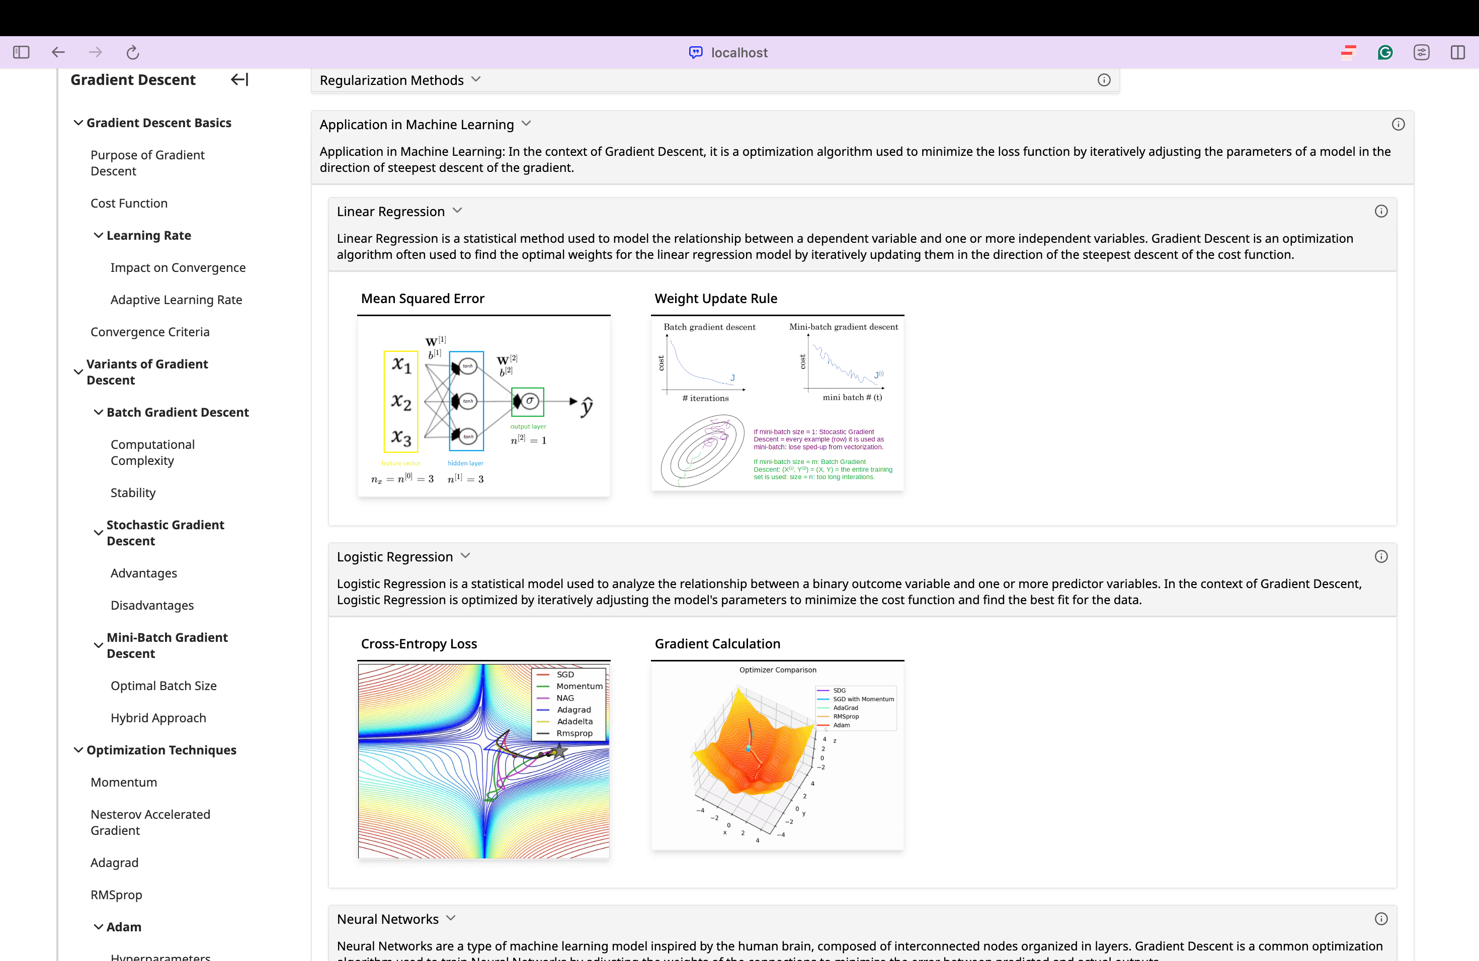Viewport: 1479px width, 961px height.
Task: Click the split view icon in toolbar
Action: [x=1457, y=52]
